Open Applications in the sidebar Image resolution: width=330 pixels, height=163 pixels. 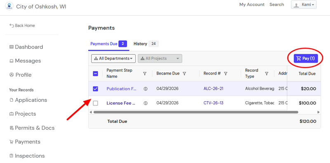click(28, 100)
